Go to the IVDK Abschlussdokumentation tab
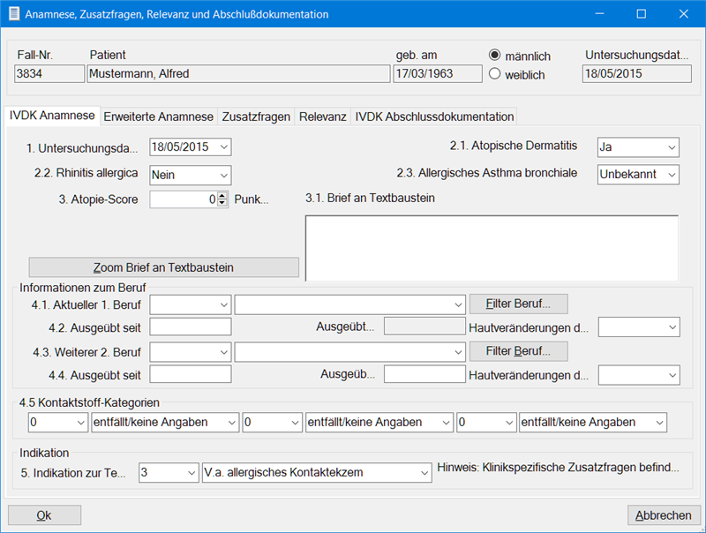 click(434, 116)
